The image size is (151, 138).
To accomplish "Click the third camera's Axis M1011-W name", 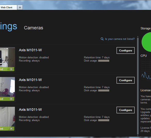I will (30, 110).
